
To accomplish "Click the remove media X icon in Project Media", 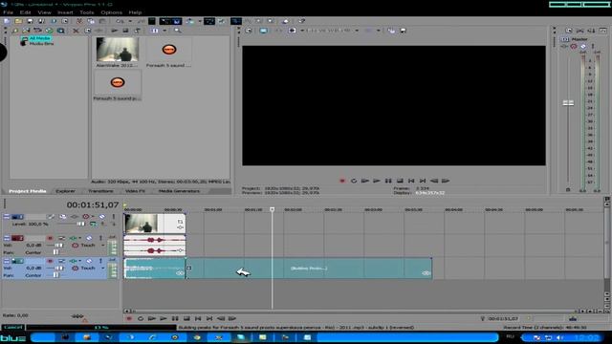I will click(76, 31).
